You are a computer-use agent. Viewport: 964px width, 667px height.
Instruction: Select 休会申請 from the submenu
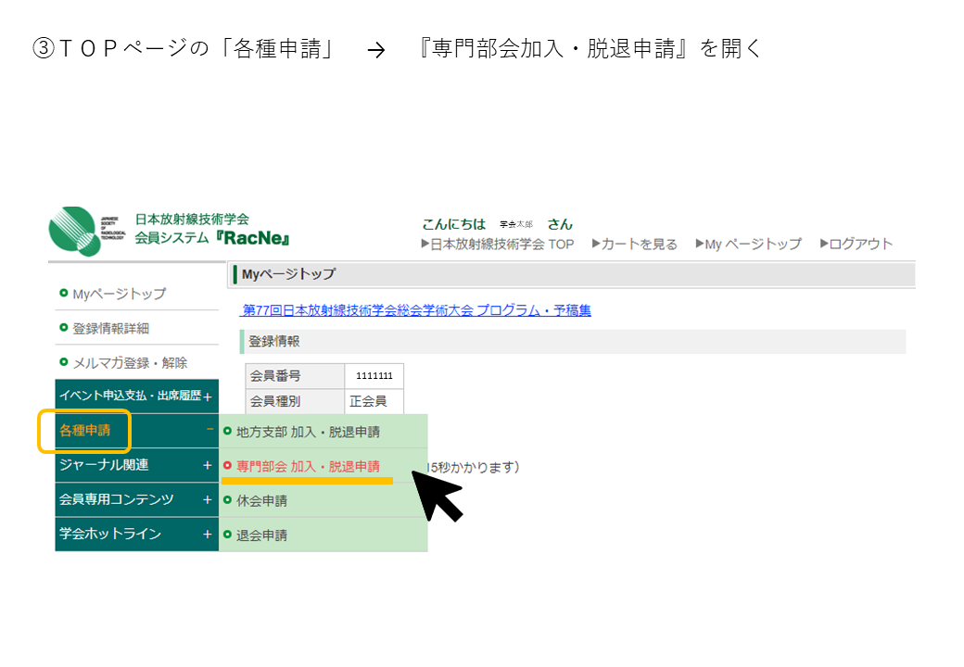point(261,500)
